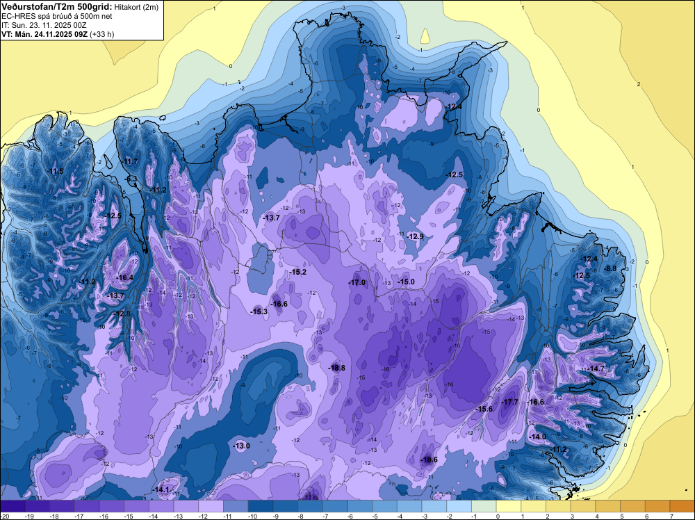Click the darkest orange swatch after 7 in legend

682,506
